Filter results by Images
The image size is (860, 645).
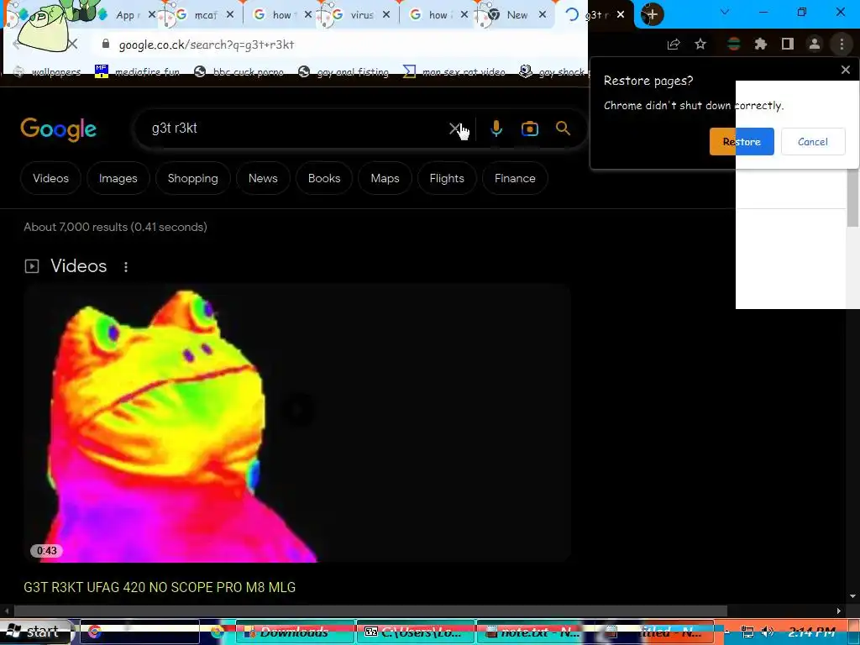tap(118, 178)
